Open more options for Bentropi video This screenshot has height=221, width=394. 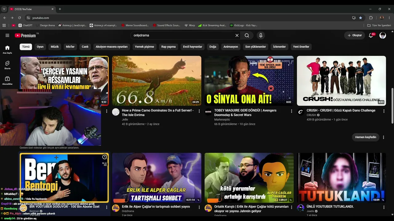tap(107, 207)
